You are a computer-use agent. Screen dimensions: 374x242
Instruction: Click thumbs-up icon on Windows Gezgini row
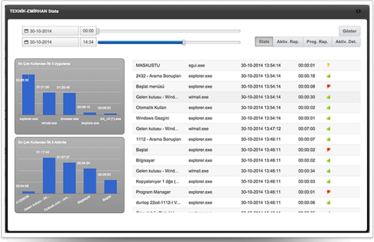(328, 118)
